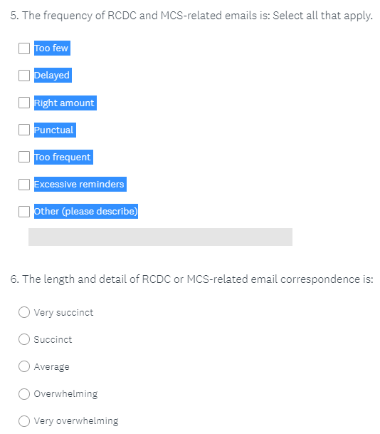Click the gray 'Other' description text field
The image size is (380, 434).
[160, 237]
